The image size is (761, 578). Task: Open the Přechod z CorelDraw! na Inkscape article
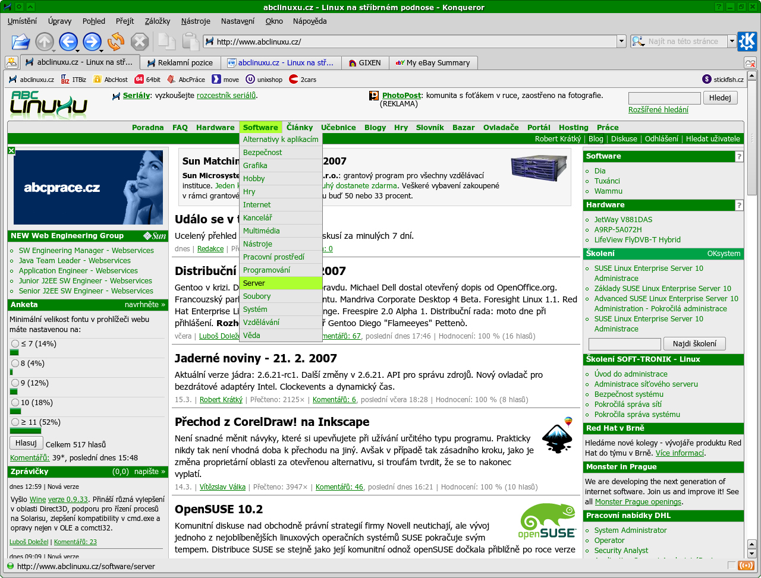tap(272, 422)
